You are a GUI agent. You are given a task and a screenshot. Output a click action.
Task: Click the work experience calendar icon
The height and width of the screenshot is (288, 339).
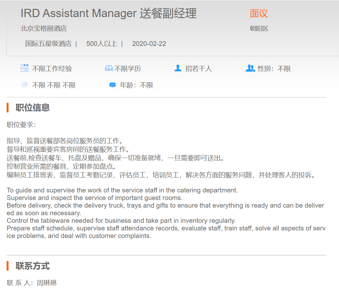(x=25, y=68)
